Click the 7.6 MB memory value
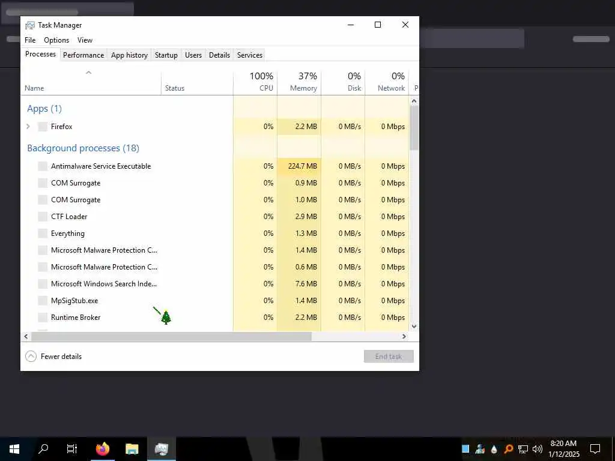The height and width of the screenshot is (461, 615). (x=306, y=284)
